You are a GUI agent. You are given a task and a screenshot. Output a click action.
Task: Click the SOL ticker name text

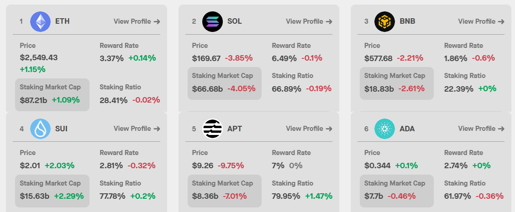pos(235,21)
